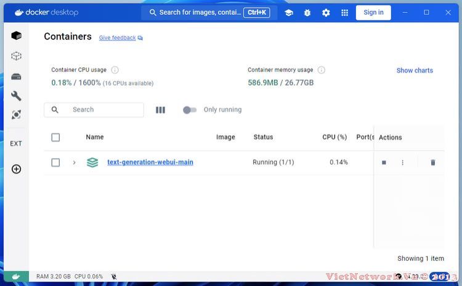Image resolution: width=462 pixels, height=286 pixels.
Task: Click the container Search input field
Action: (102, 110)
